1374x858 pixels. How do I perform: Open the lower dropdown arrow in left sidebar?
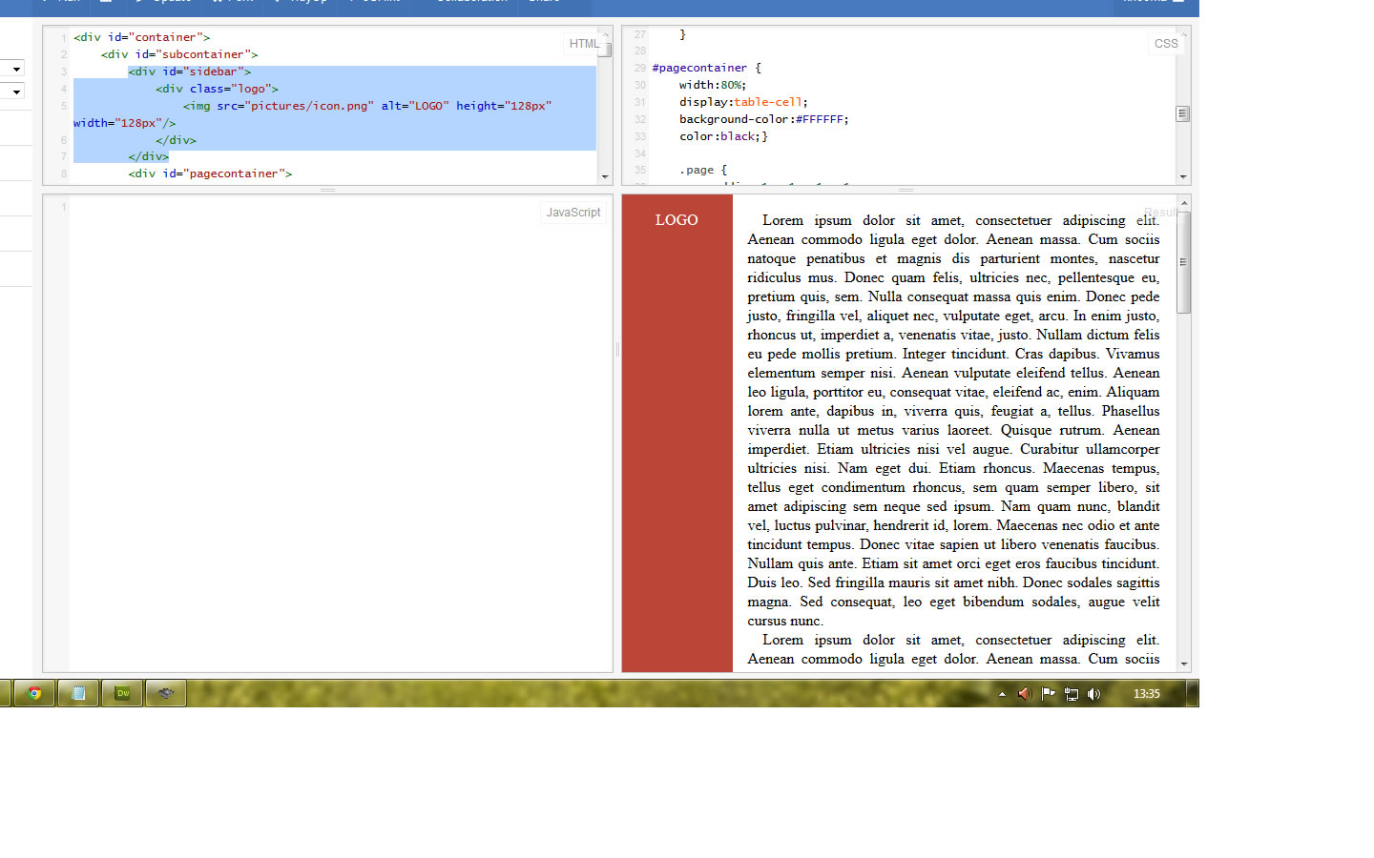pyautogui.click(x=16, y=92)
